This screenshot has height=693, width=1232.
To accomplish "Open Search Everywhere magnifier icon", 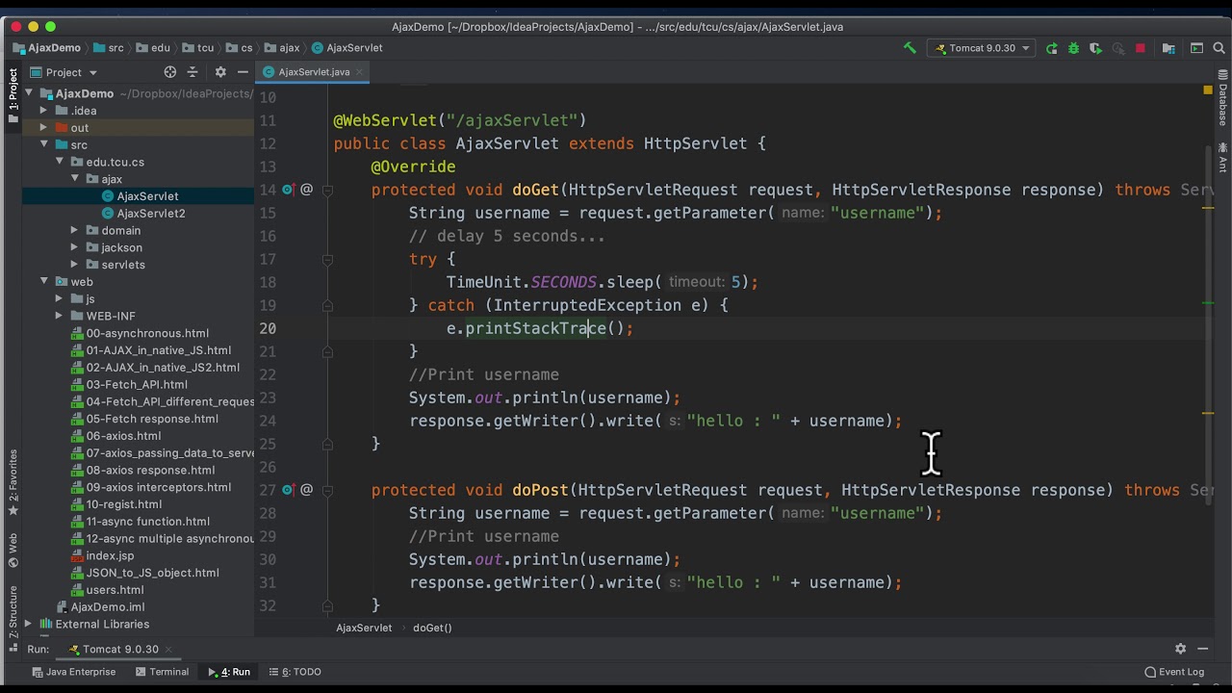I will (1219, 48).
